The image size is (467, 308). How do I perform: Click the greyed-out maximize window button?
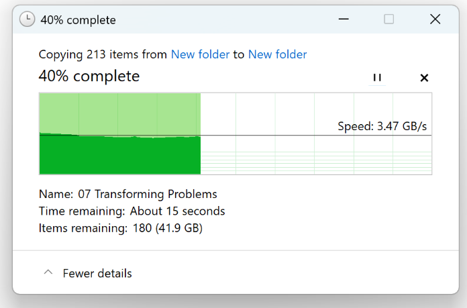point(389,19)
